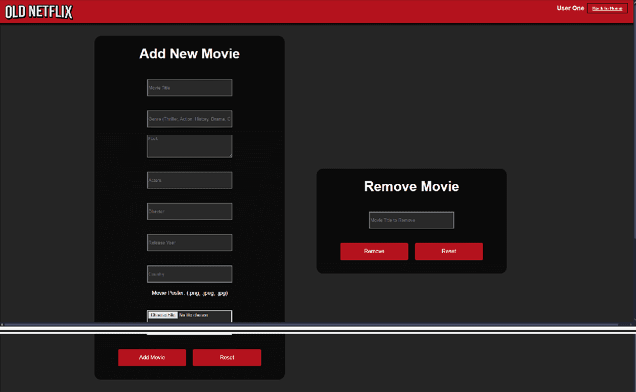Click the Add New Movie heading
Image resolution: width=636 pixels, height=392 pixels.
point(189,54)
